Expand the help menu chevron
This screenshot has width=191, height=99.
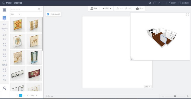point(163,3)
